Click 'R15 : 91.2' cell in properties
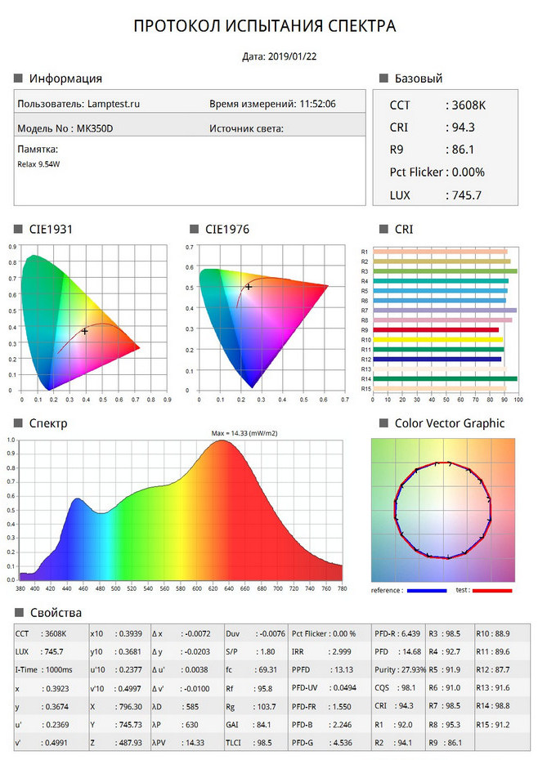 click(x=493, y=725)
